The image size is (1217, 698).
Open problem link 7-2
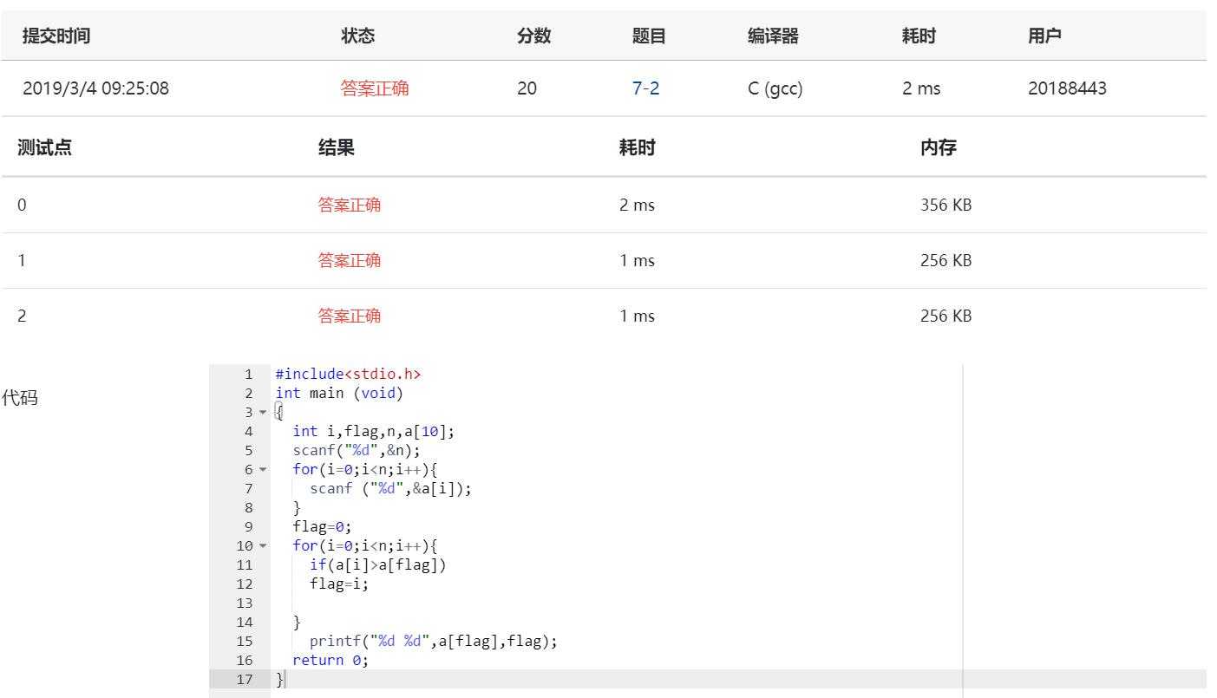coord(645,88)
